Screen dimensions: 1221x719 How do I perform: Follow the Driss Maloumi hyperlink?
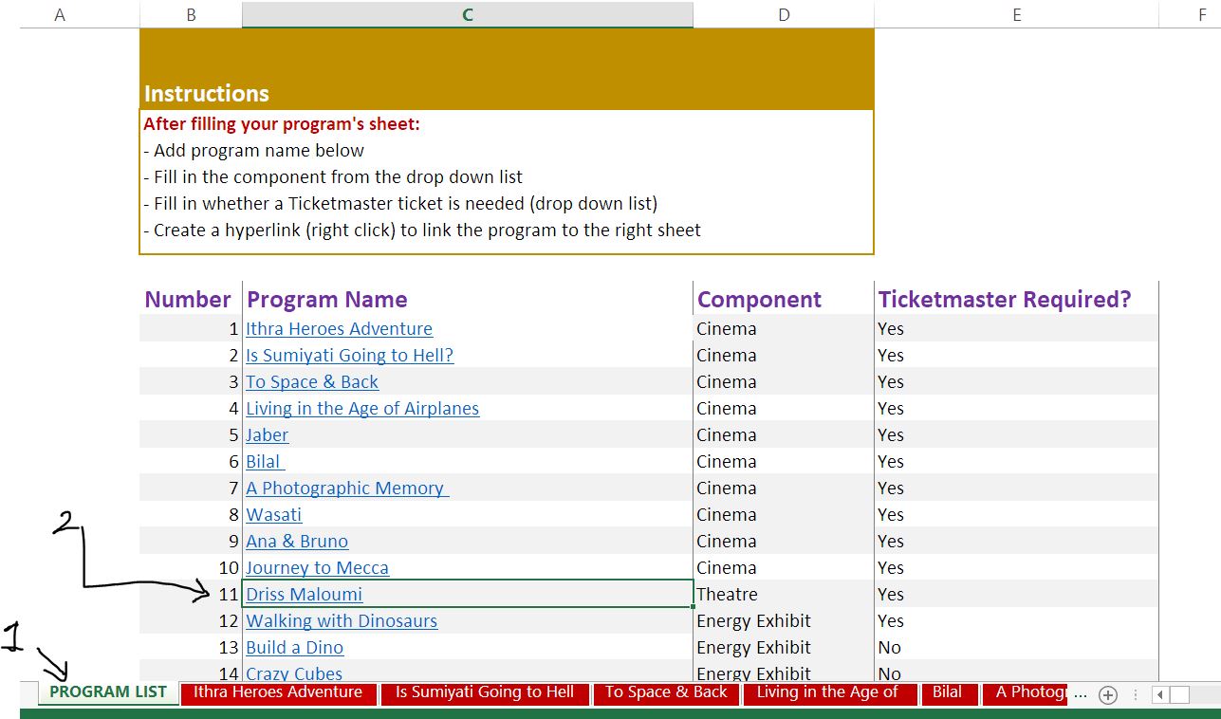(304, 595)
